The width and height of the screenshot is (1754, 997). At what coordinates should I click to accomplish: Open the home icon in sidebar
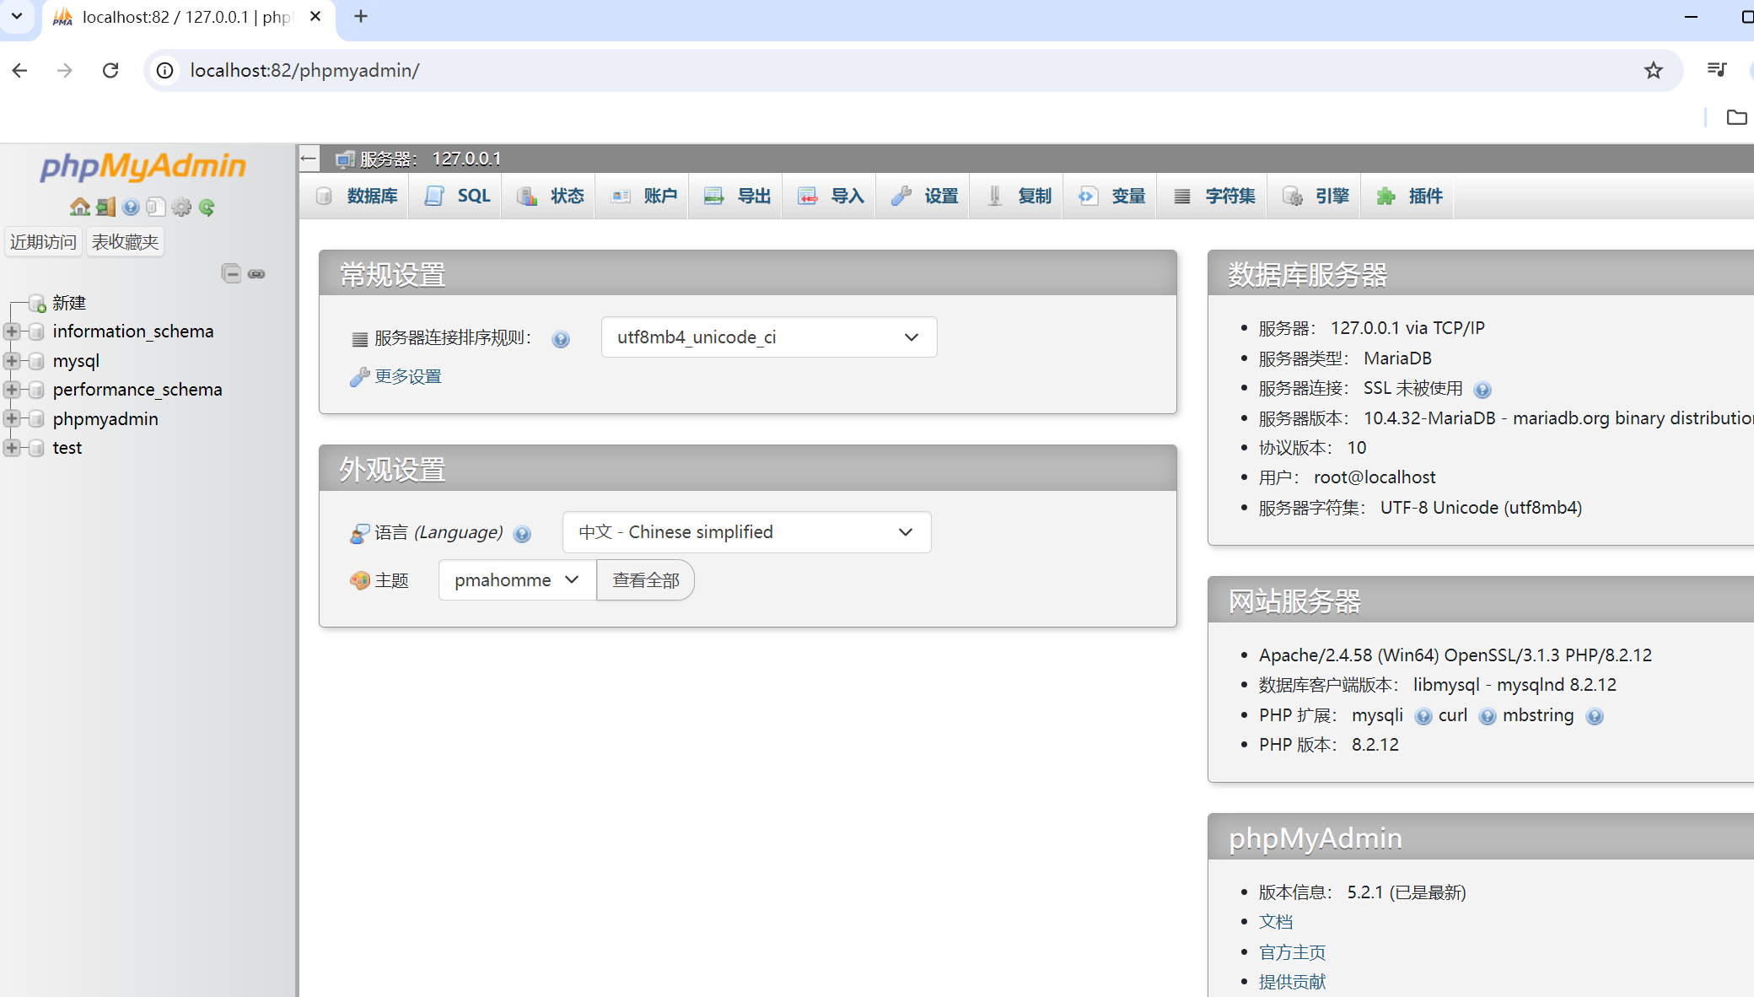(80, 207)
